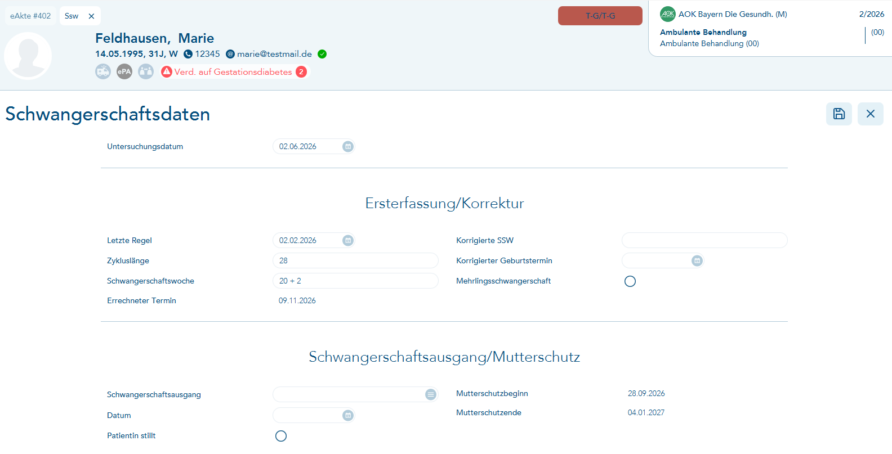Click the Zykluslänge field with 28
892x454 pixels.
tap(355, 260)
